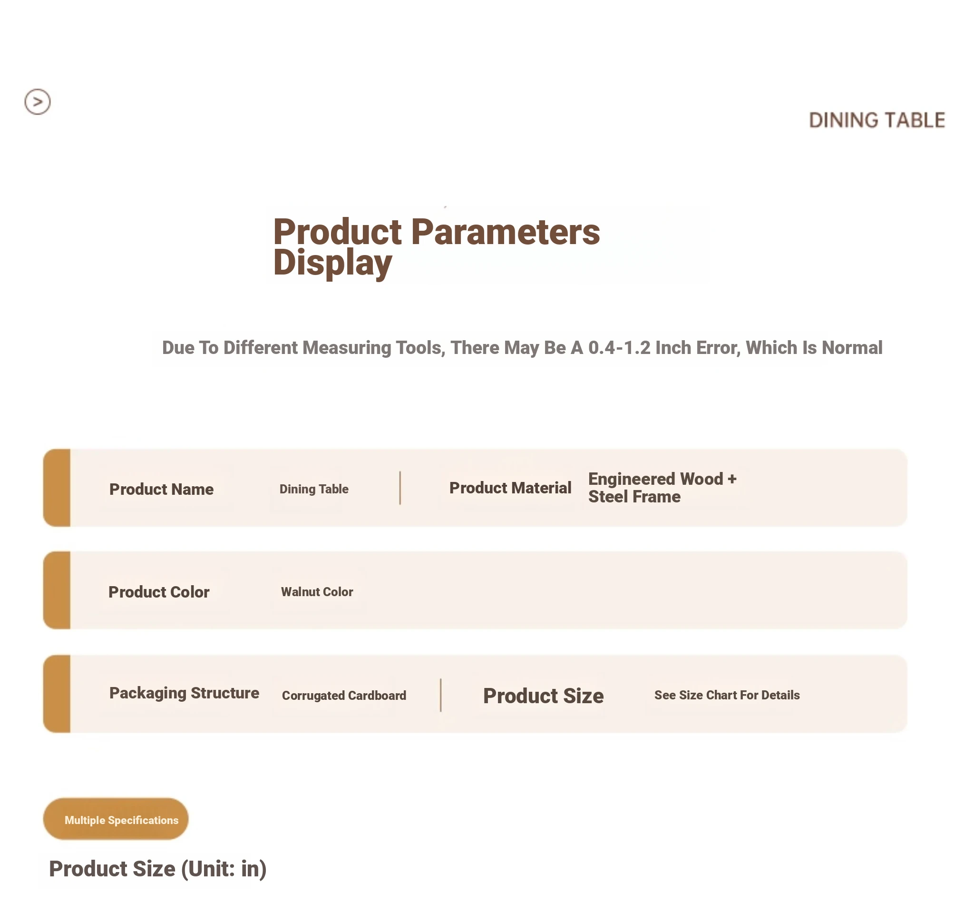The height and width of the screenshot is (913, 974).
Task: Select the Product Color label
Action: (159, 592)
